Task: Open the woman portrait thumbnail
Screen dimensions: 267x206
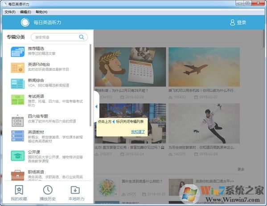Action: (181, 187)
